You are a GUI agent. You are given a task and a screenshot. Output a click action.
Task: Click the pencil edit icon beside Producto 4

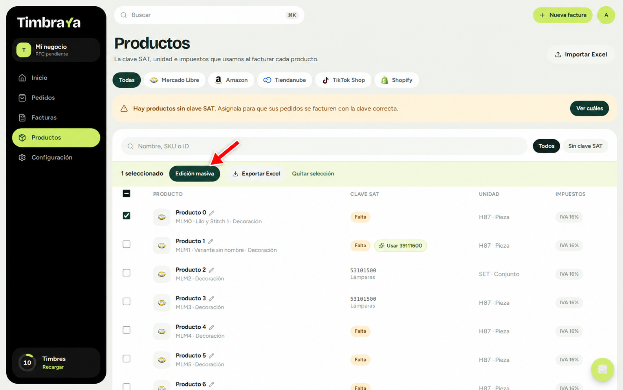tap(212, 327)
